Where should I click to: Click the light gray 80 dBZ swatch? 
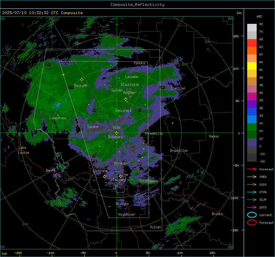point(252,28)
